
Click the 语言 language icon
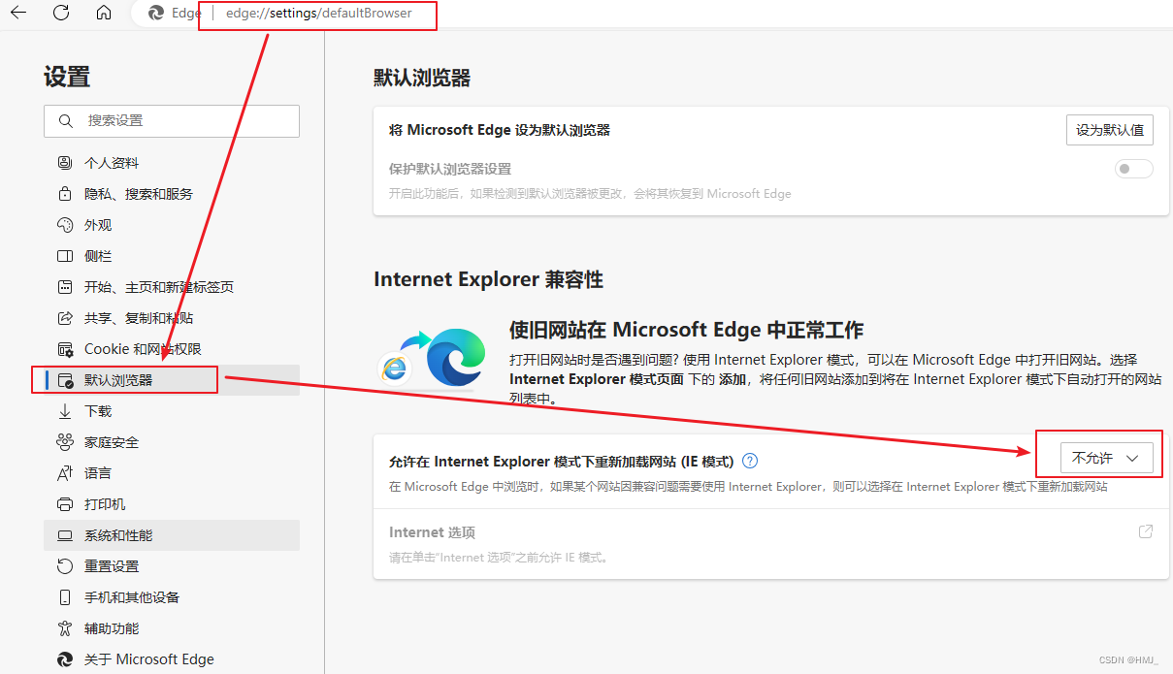65,473
